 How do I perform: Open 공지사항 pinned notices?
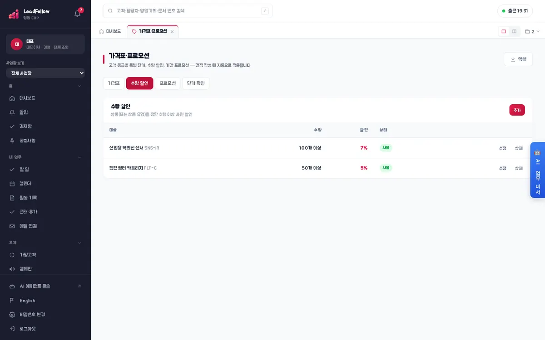(x=45, y=141)
